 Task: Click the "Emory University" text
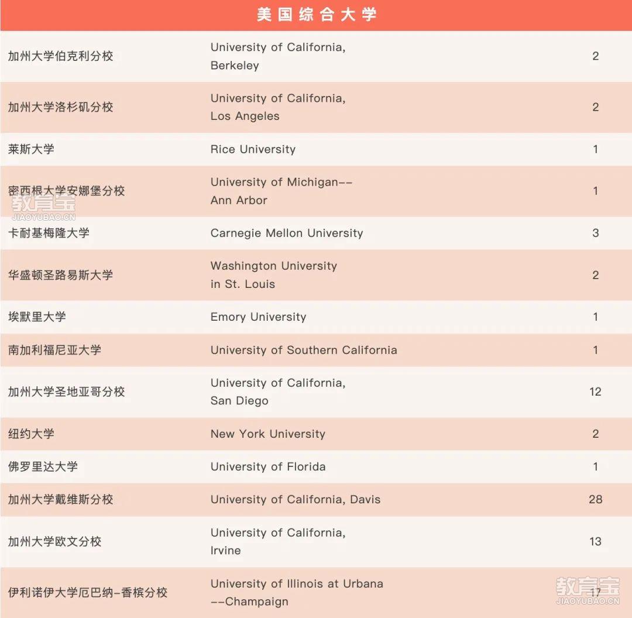[259, 317]
